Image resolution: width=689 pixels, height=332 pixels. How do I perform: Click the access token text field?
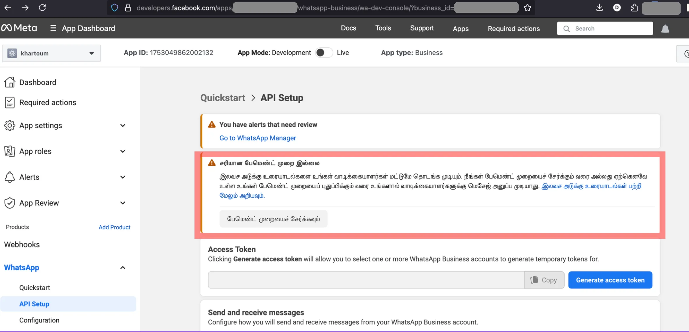366,280
